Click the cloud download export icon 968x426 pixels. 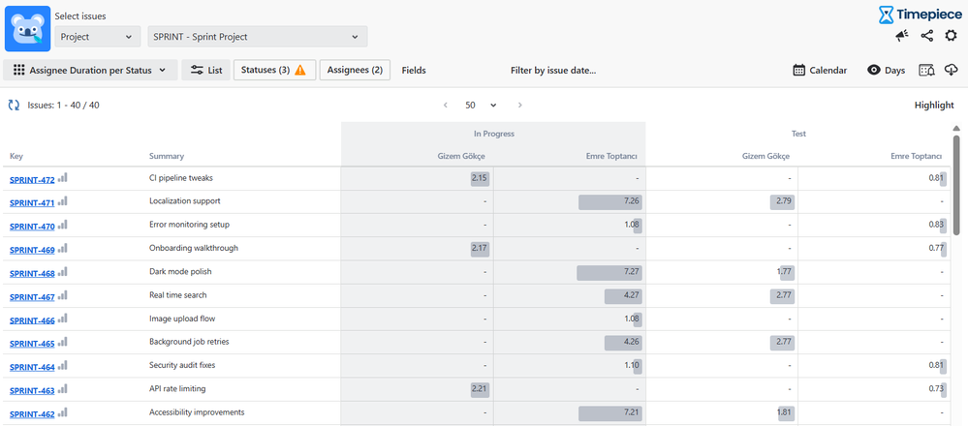coord(951,70)
